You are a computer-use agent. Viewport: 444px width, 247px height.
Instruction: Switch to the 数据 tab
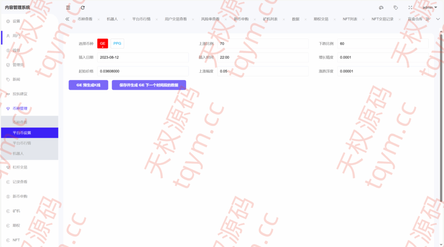click(296, 19)
